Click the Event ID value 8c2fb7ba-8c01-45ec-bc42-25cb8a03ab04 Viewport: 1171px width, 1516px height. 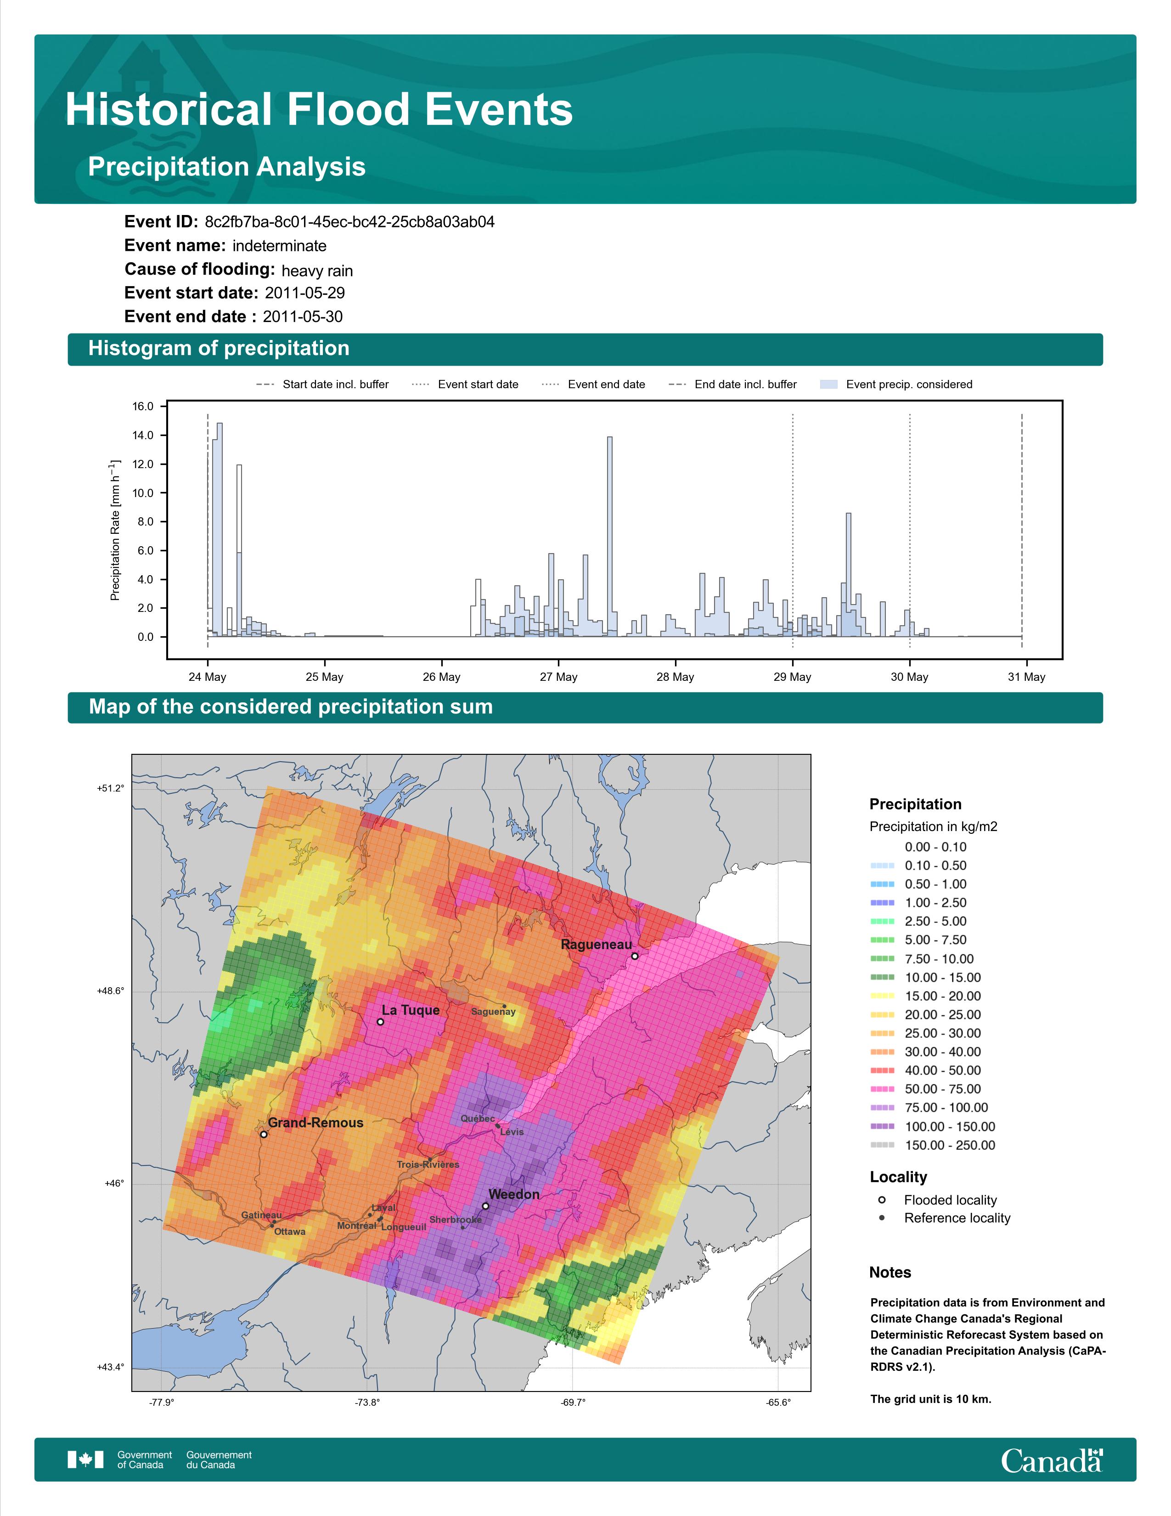(x=349, y=222)
